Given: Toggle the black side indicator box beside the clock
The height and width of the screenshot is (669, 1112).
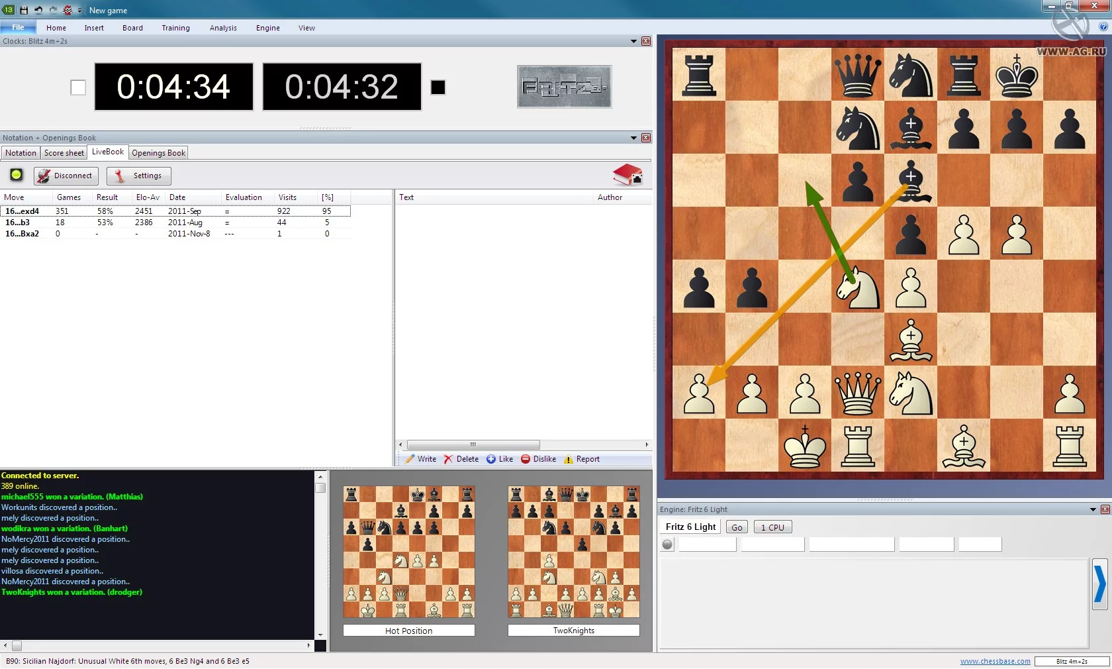Looking at the screenshot, I should [x=438, y=87].
